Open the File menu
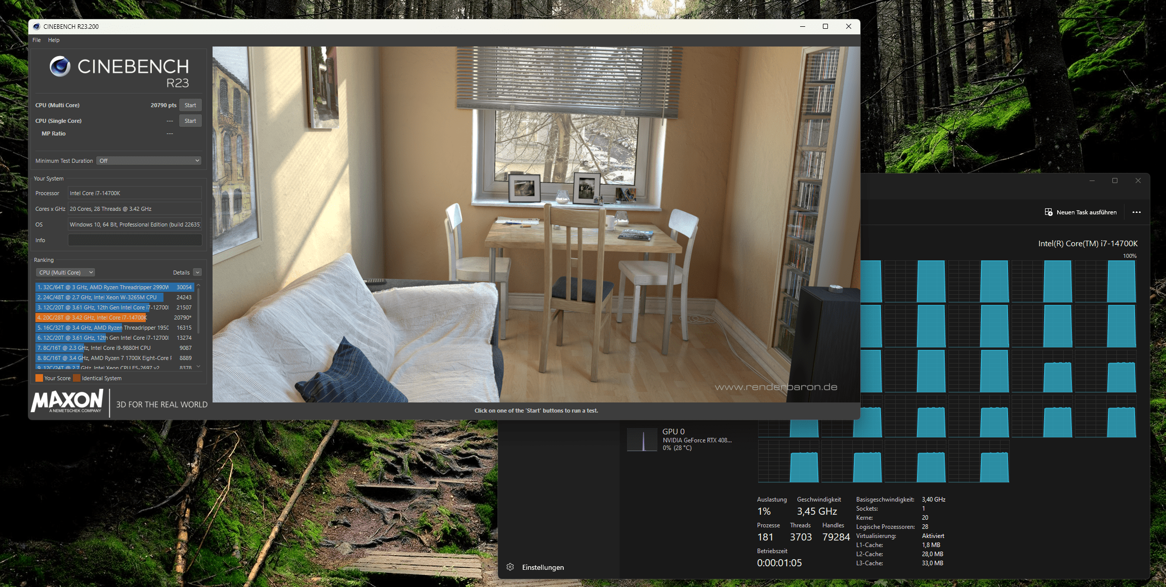This screenshot has width=1166, height=587. pyautogui.click(x=36, y=40)
